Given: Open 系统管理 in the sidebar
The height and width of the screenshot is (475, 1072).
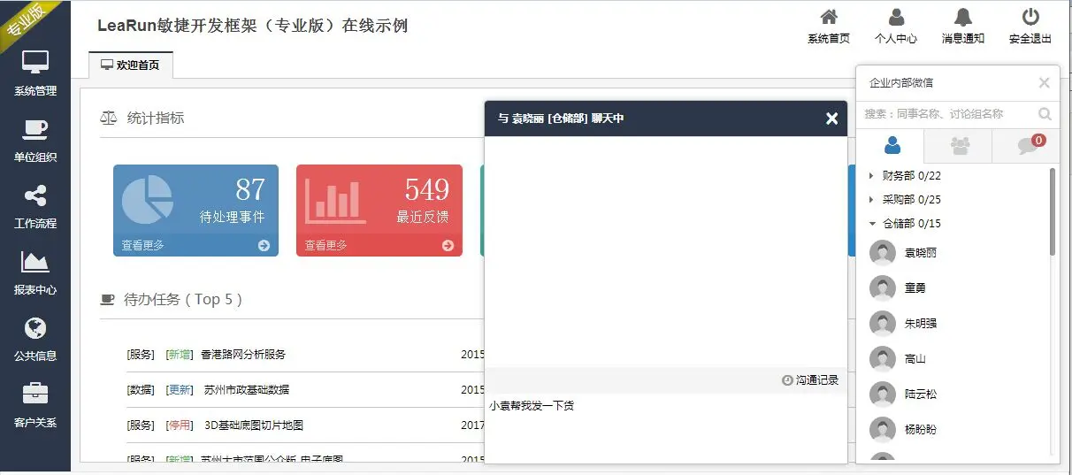Looking at the screenshot, I should (x=35, y=73).
